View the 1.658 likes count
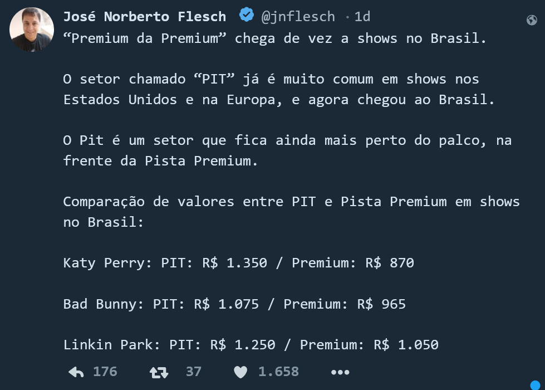Screen dimensions: 545x390 pos(278,372)
